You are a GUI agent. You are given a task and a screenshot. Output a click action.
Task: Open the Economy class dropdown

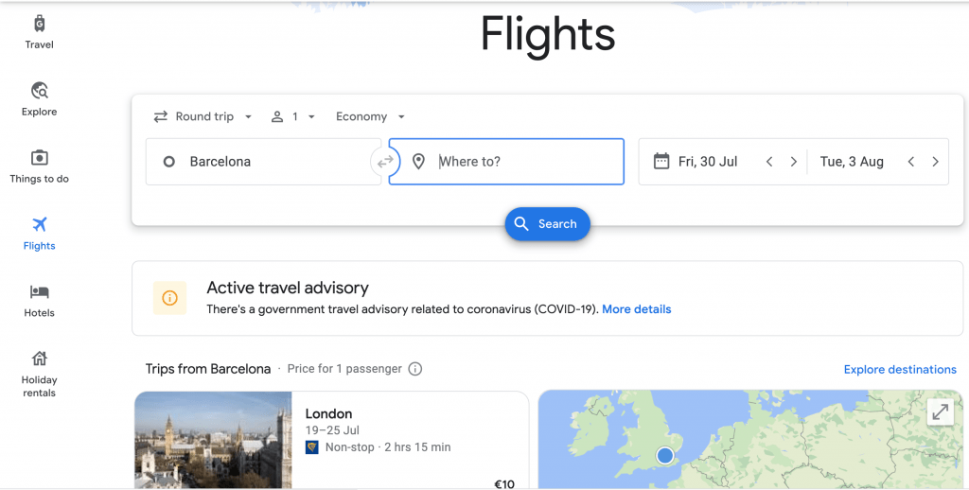click(x=370, y=116)
